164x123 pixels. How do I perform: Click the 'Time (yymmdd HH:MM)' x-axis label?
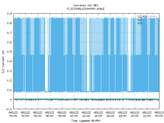tap(86, 121)
